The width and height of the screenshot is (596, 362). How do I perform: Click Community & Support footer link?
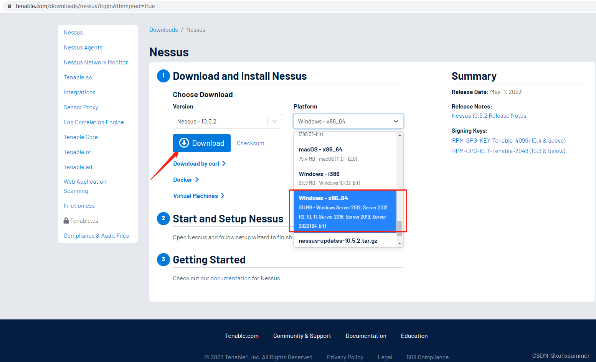[302, 336]
